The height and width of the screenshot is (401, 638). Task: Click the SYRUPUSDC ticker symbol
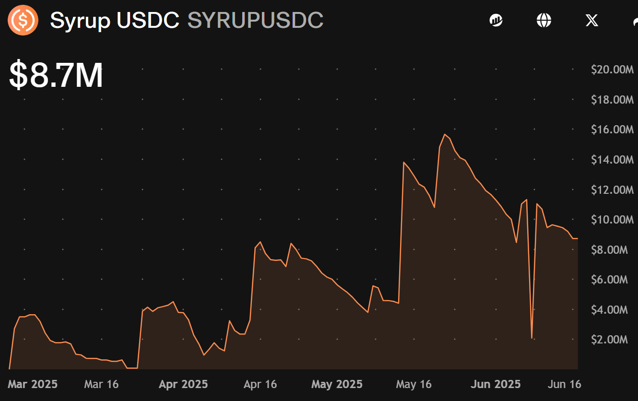coord(255,20)
